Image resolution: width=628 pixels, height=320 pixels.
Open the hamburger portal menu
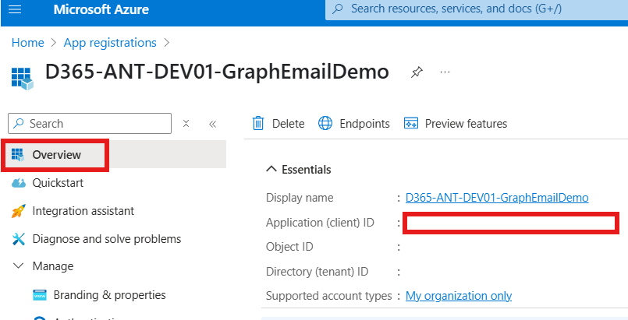tap(15, 9)
